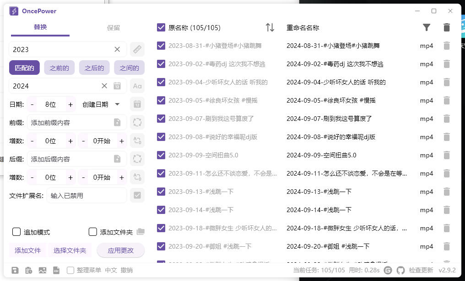Select the 之间的 match mode tab
Screen dimensions: 465x281
129,68
